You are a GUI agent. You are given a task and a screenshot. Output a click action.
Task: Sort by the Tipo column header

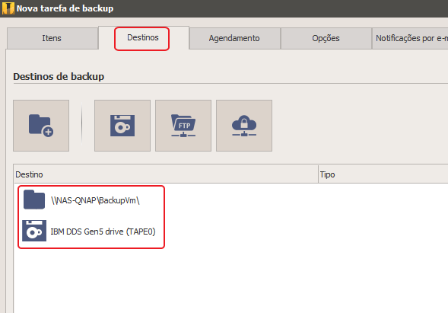[383, 174]
